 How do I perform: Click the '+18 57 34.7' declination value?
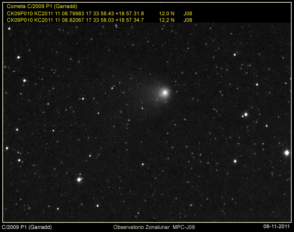point(130,20)
